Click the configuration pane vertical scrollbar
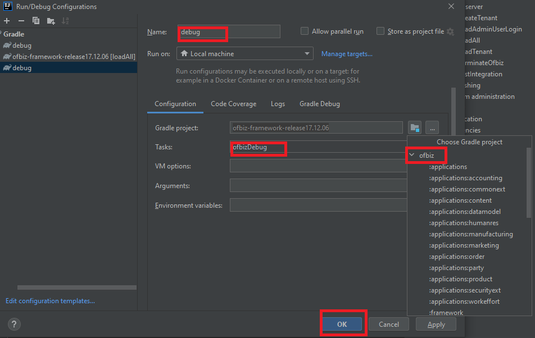The height and width of the screenshot is (338, 535). click(x=454, y=112)
